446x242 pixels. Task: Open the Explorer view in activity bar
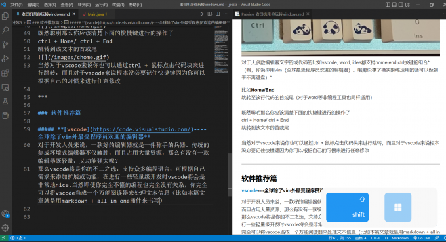[5, 16]
